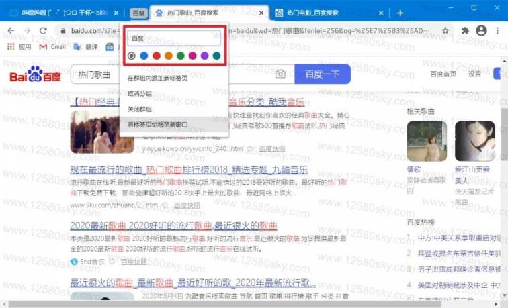Go forward with the forward arrow
Screen dimensions: 508x308
pyautogui.click(x=27, y=30)
